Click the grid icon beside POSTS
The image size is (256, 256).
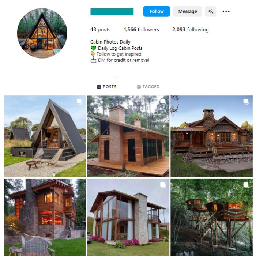[99, 87]
